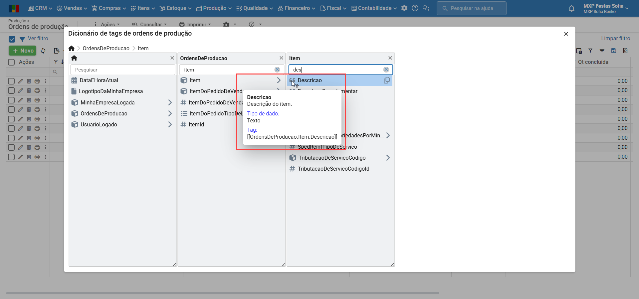Expand TributacaoDeServicoCodigo entry

[x=388, y=158]
